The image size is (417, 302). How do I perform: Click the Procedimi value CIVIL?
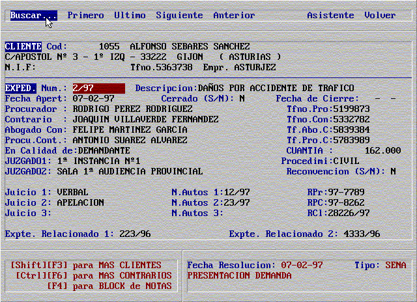[346, 161]
